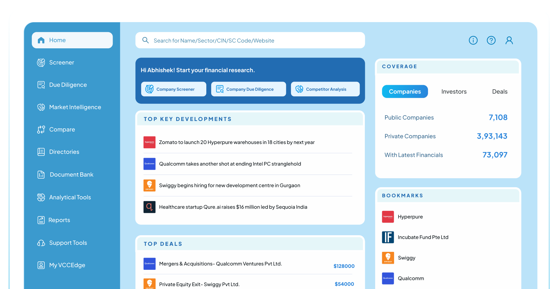Open the help question mark icon
Viewport: 558px width, 289px height.
click(x=491, y=40)
